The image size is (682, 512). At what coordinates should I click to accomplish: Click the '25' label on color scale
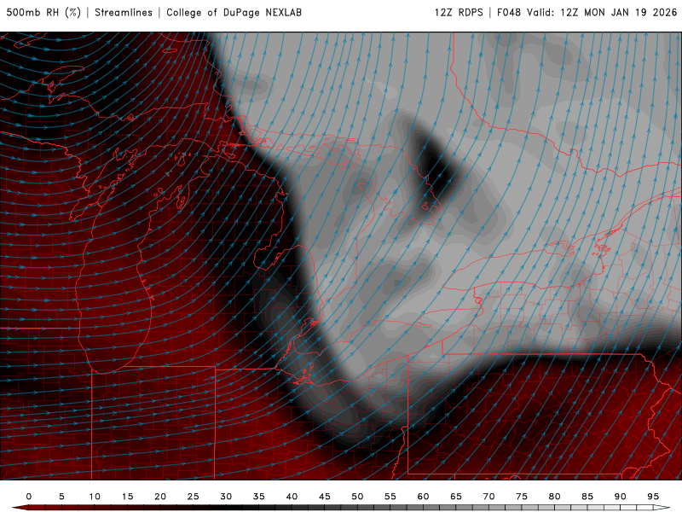click(194, 497)
